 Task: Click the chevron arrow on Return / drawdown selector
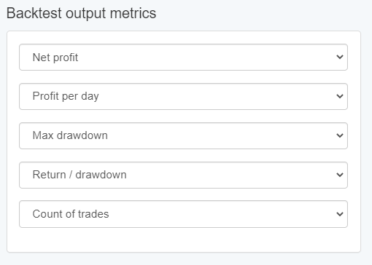pyautogui.click(x=340, y=175)
